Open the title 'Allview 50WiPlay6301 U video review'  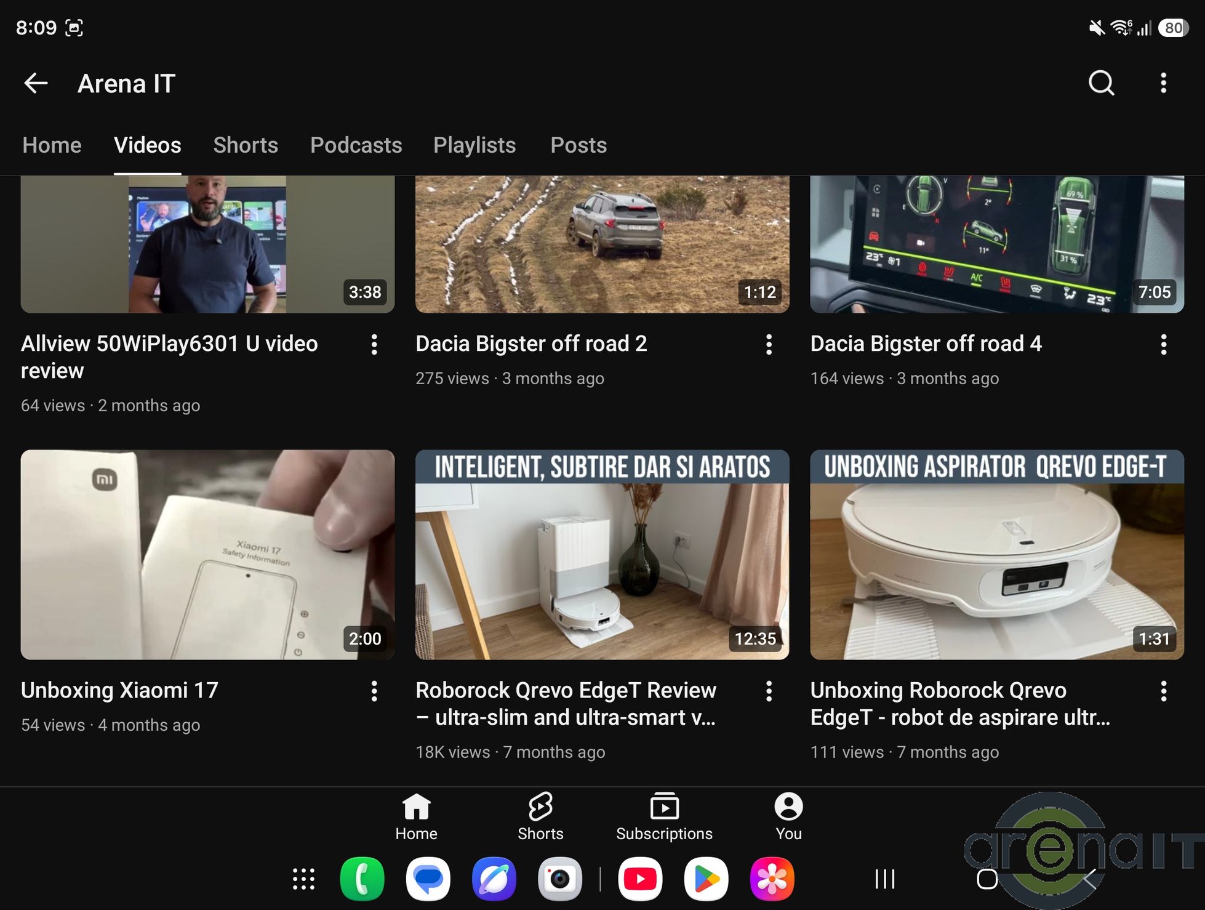(169, 357)
